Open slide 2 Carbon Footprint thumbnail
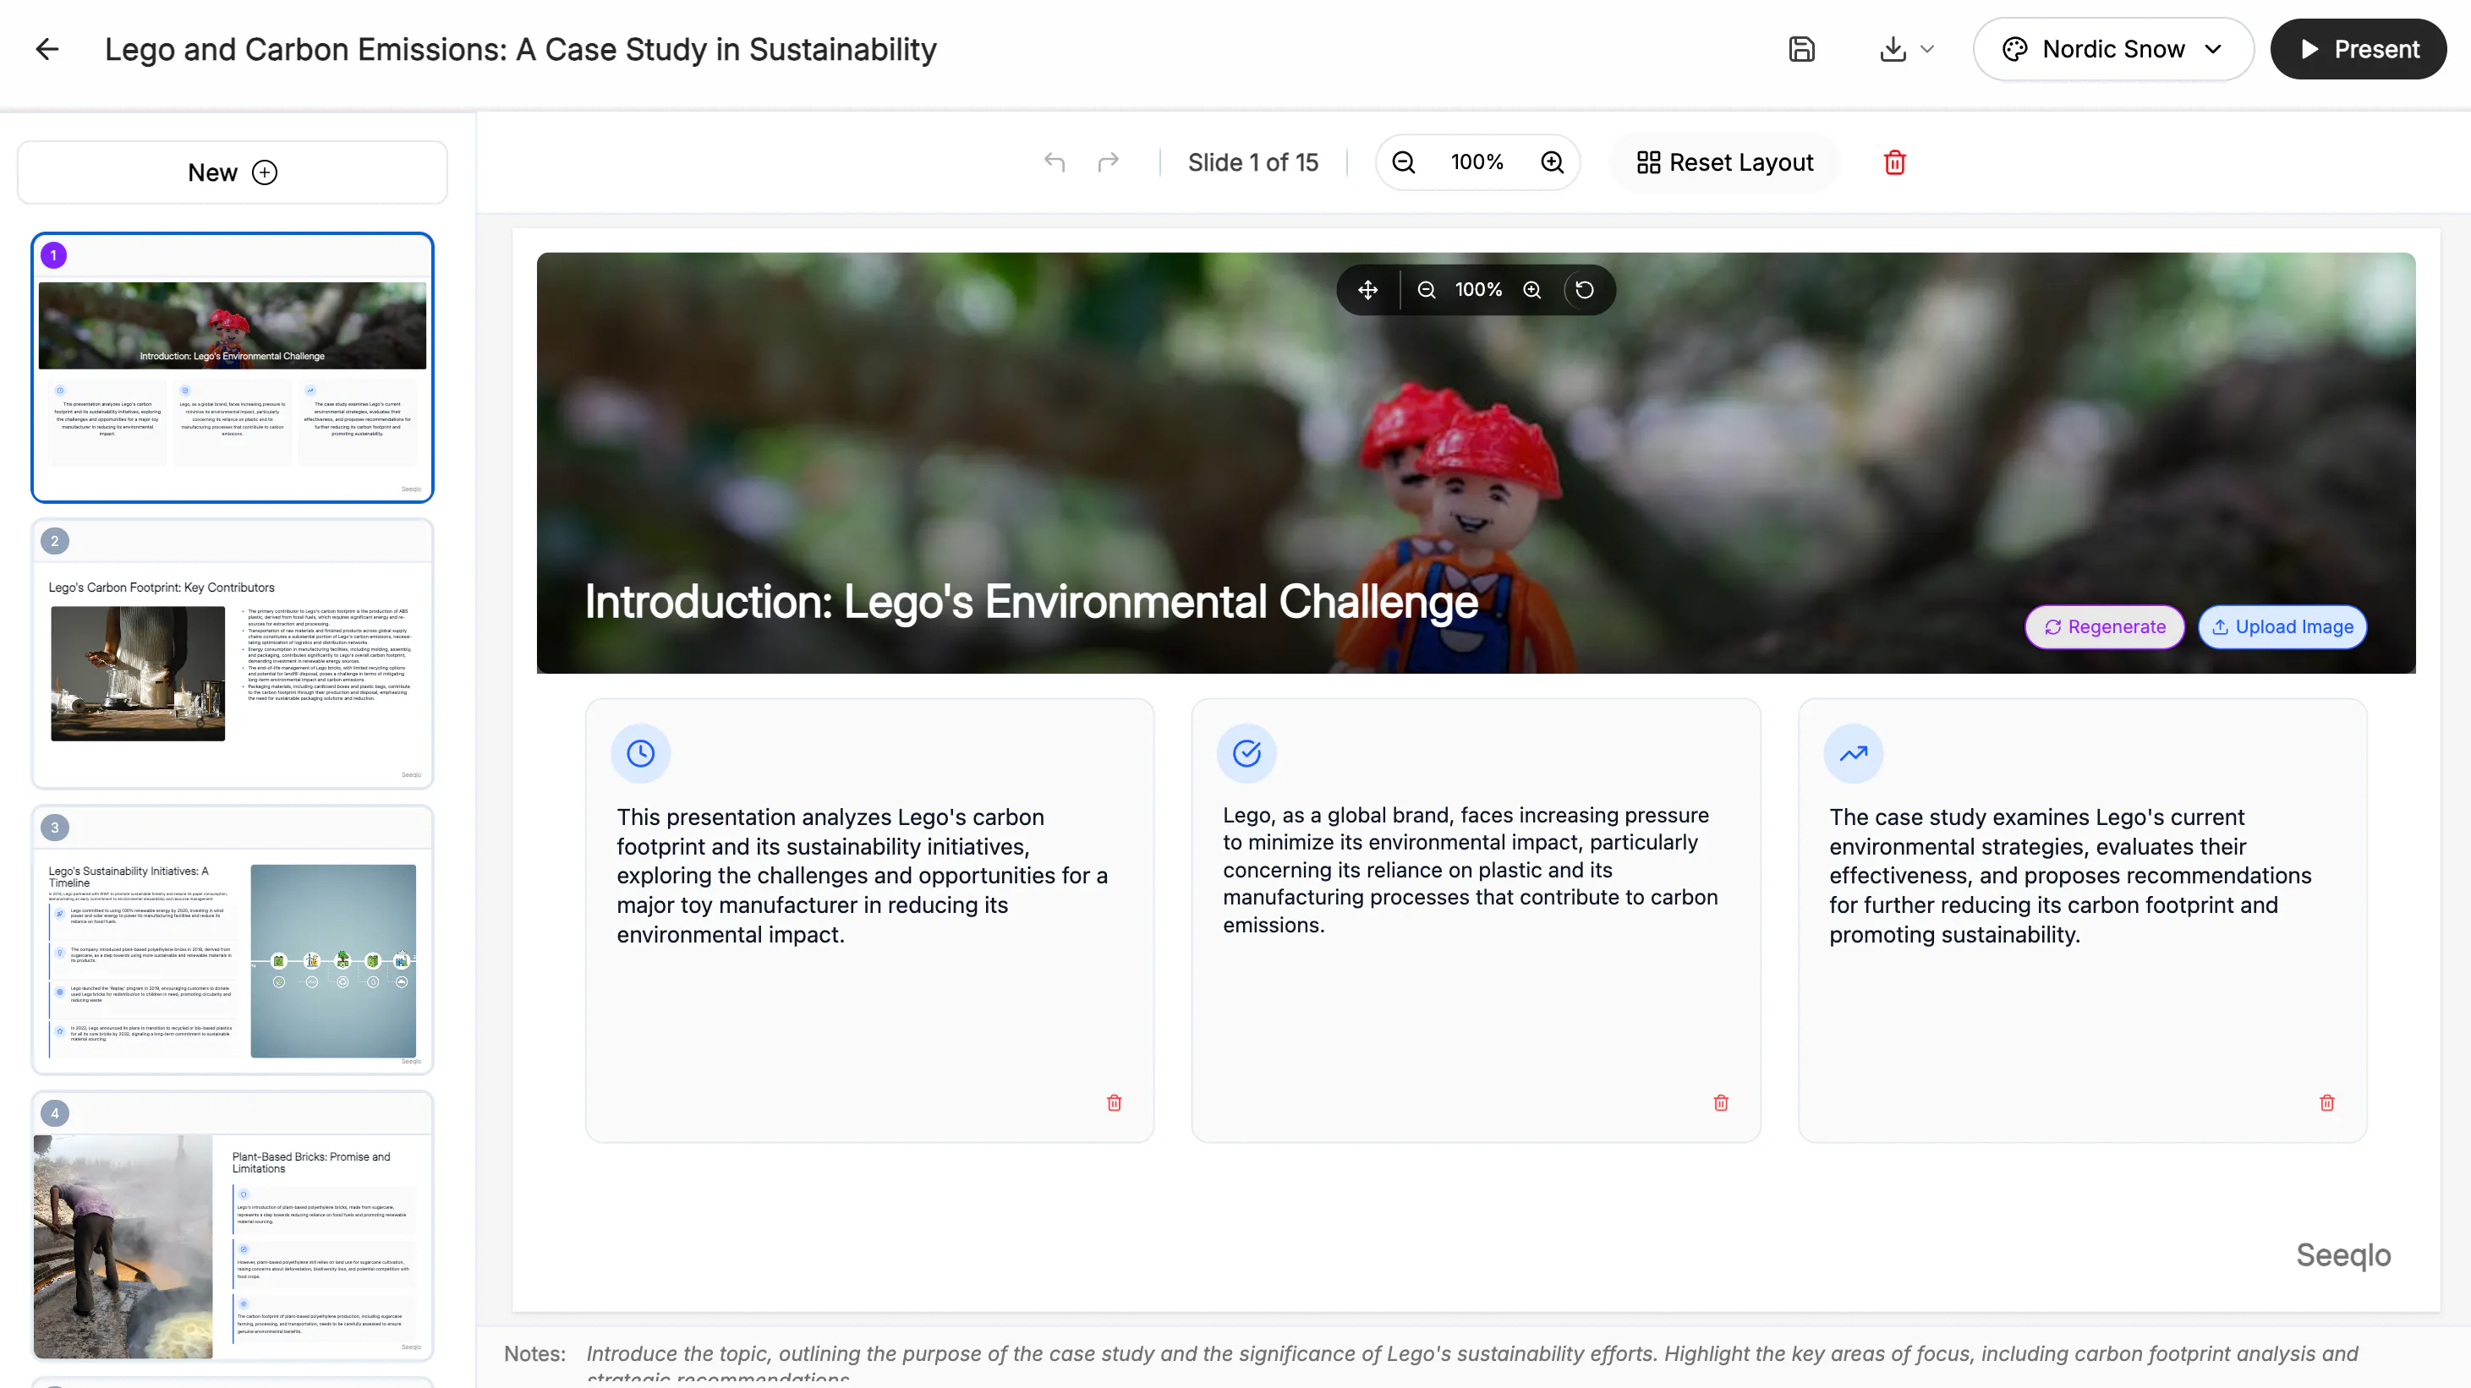Viewport: 2471px width, 1388px height. tap(233, 653)
